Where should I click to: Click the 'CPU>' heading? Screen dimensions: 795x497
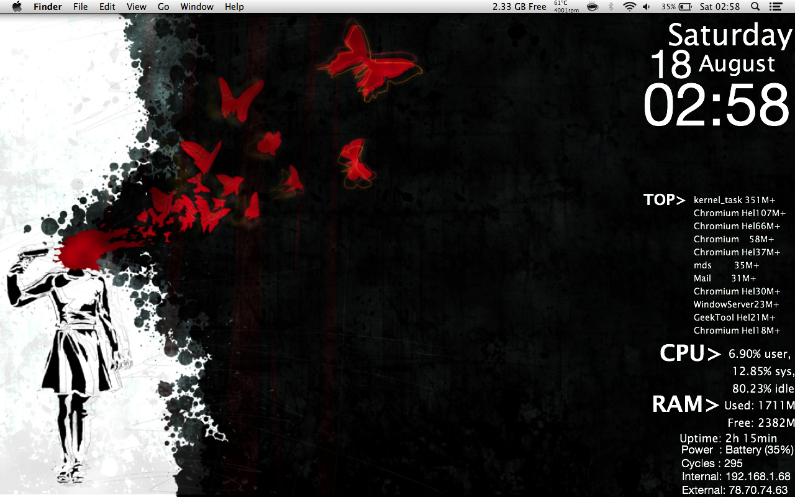coord(690,353)
